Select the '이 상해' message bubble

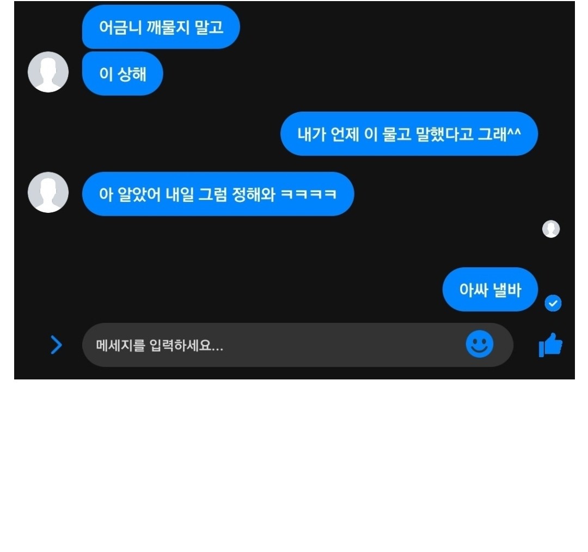122,73
